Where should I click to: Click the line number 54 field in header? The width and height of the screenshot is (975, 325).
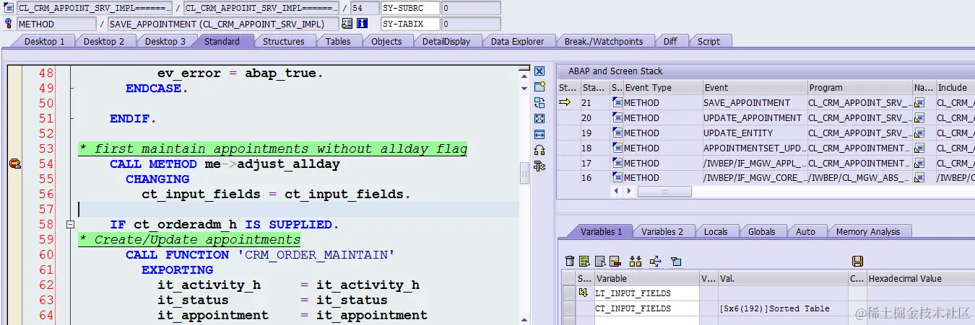(363, 8)
